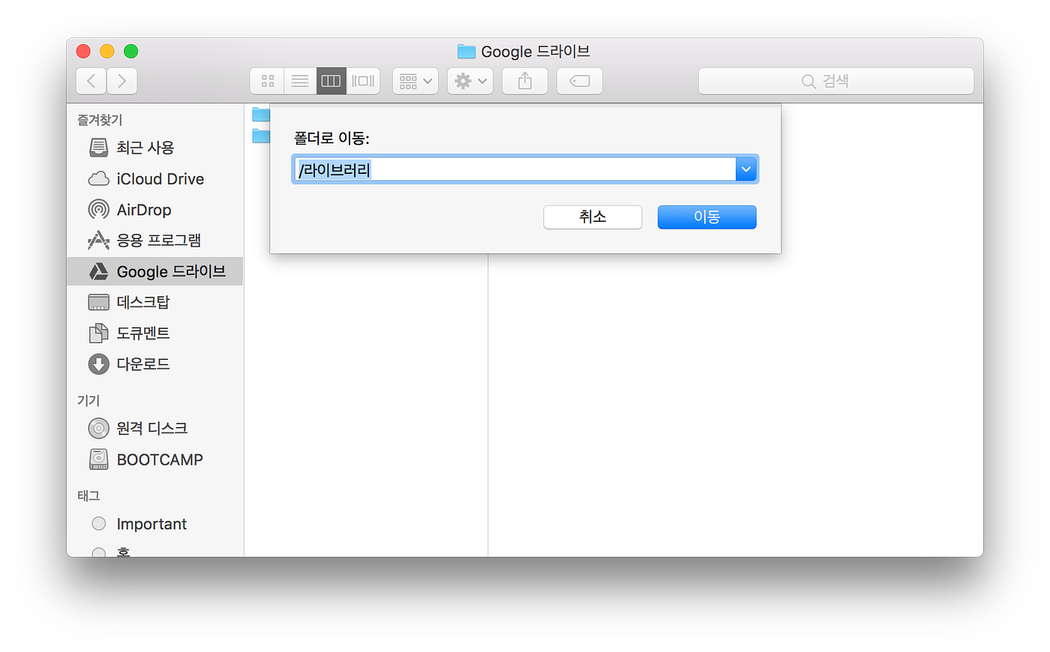This screenshot has width=1050, height=652.
Task: Open 응용 프로그램 in the sidebar
Action: click(154, 240)
